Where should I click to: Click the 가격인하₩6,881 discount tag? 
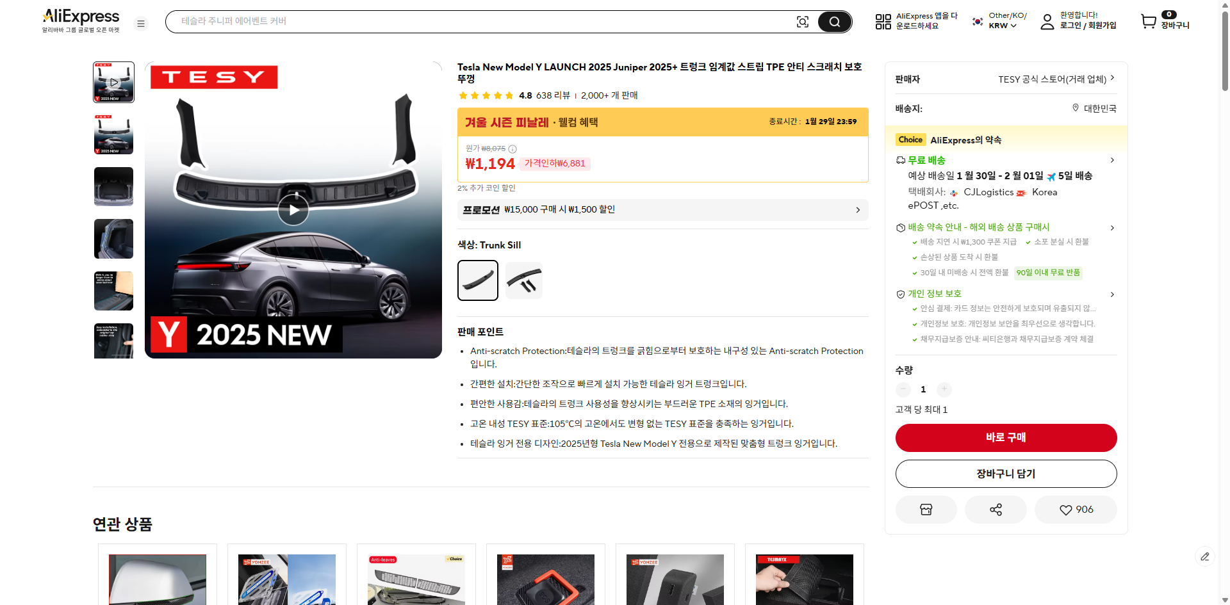(555, 164)
